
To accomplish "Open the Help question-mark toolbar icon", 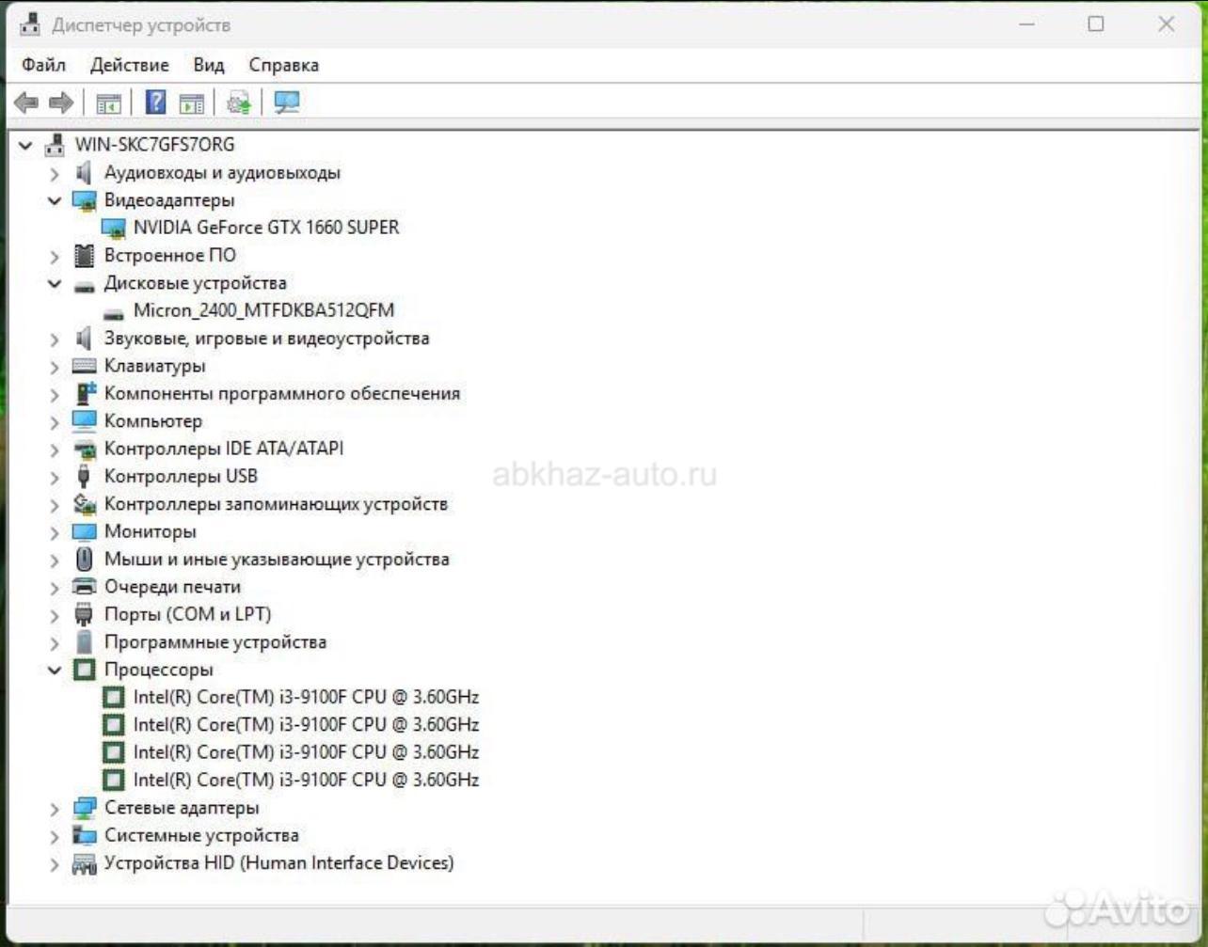I will (x=156, y=103).
